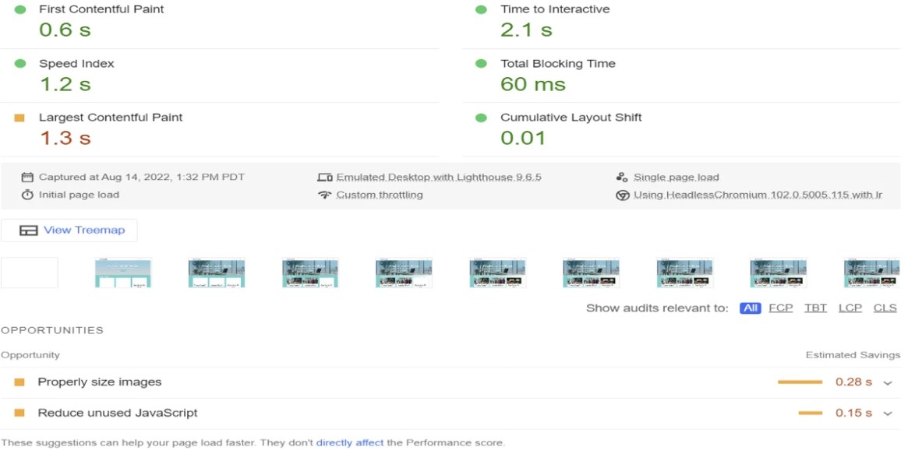Viewport: 908px width, 454px height.
Task: Click the orange square beside Largest Contentful Paint
Action: pyautogui.click(x=19, y=118)
